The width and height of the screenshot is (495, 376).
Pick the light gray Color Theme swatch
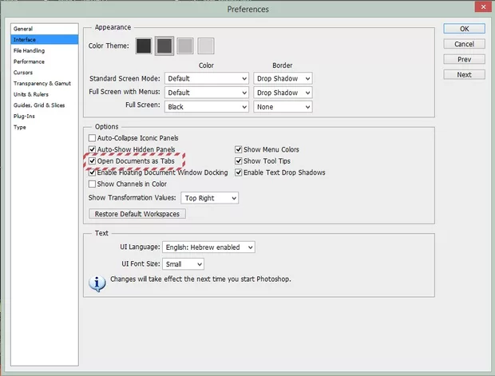(x=185, y=46)
